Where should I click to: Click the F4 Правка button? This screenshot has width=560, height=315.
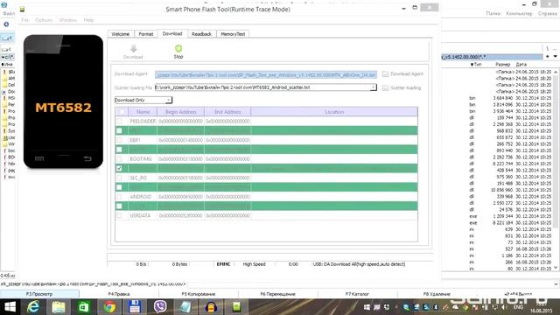(119, 294)
